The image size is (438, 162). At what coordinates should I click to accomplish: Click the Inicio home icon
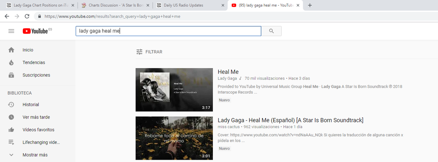tap(11, 50)
